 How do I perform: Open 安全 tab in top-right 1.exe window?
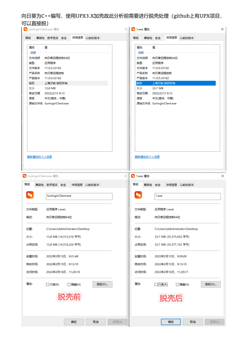click(158, 38)
